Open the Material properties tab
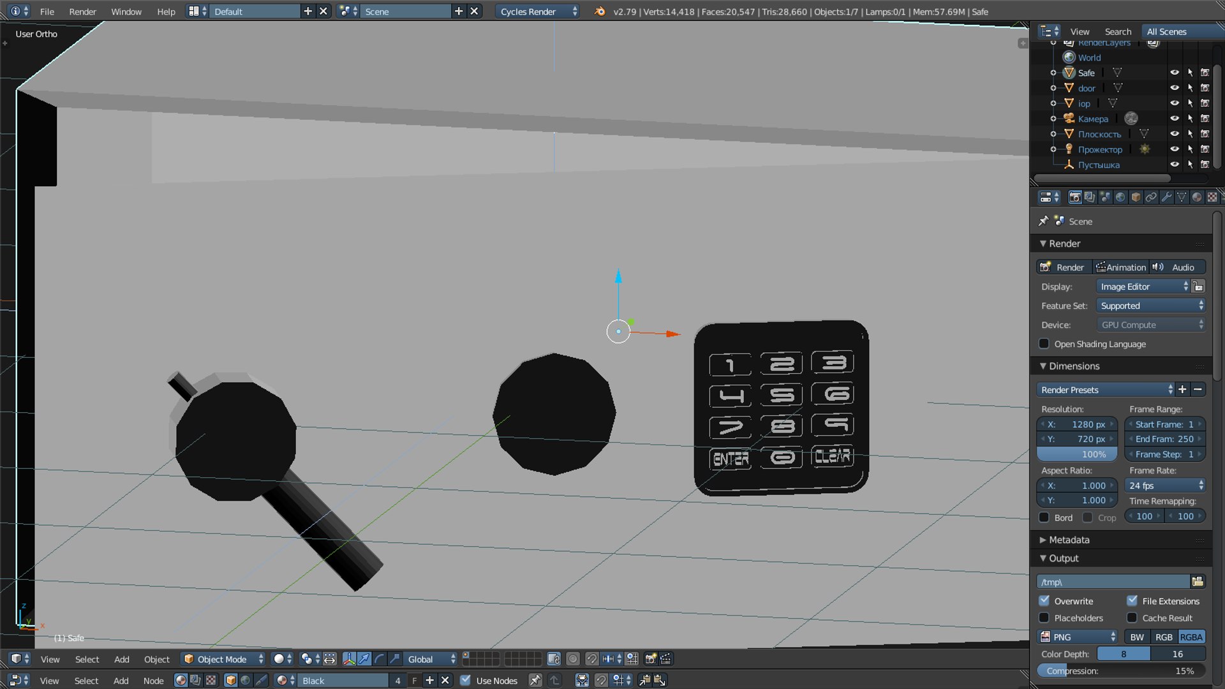 click(1197, 197)
